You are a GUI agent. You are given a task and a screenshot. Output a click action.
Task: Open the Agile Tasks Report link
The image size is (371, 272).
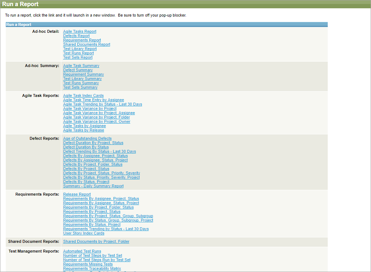coord(80,32)
